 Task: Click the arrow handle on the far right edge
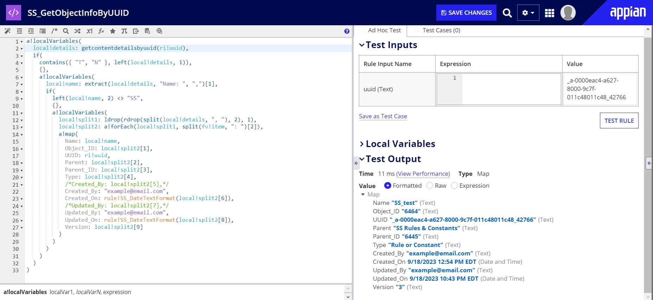(x=649, y=163)
